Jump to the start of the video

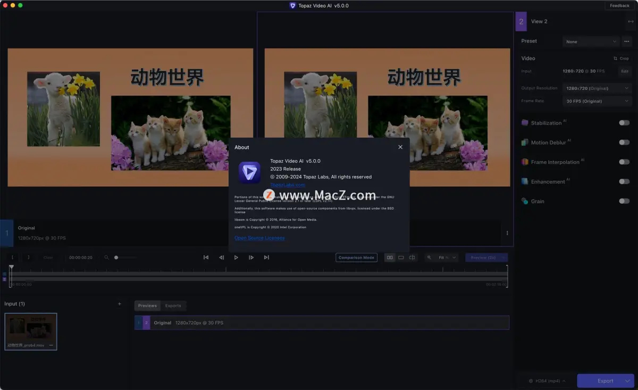pos(206,258)
